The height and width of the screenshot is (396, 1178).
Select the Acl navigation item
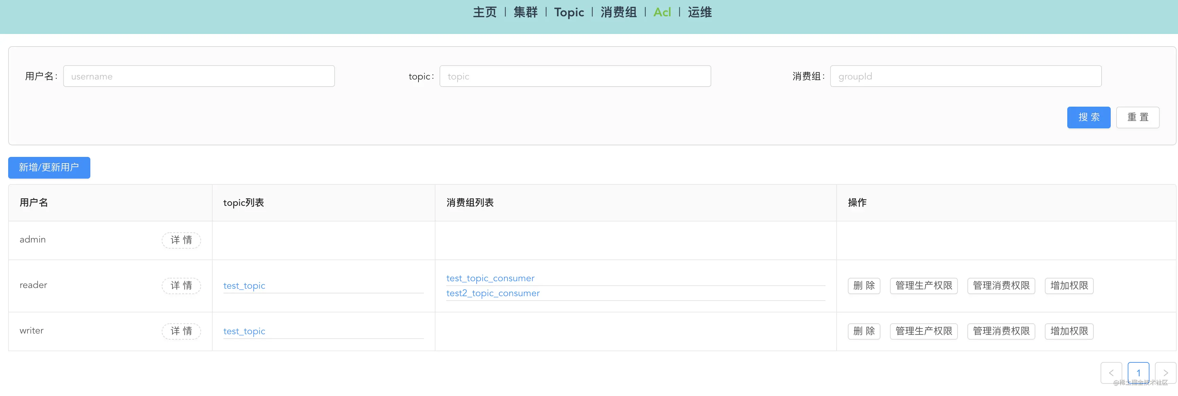[x=662, y=12]
